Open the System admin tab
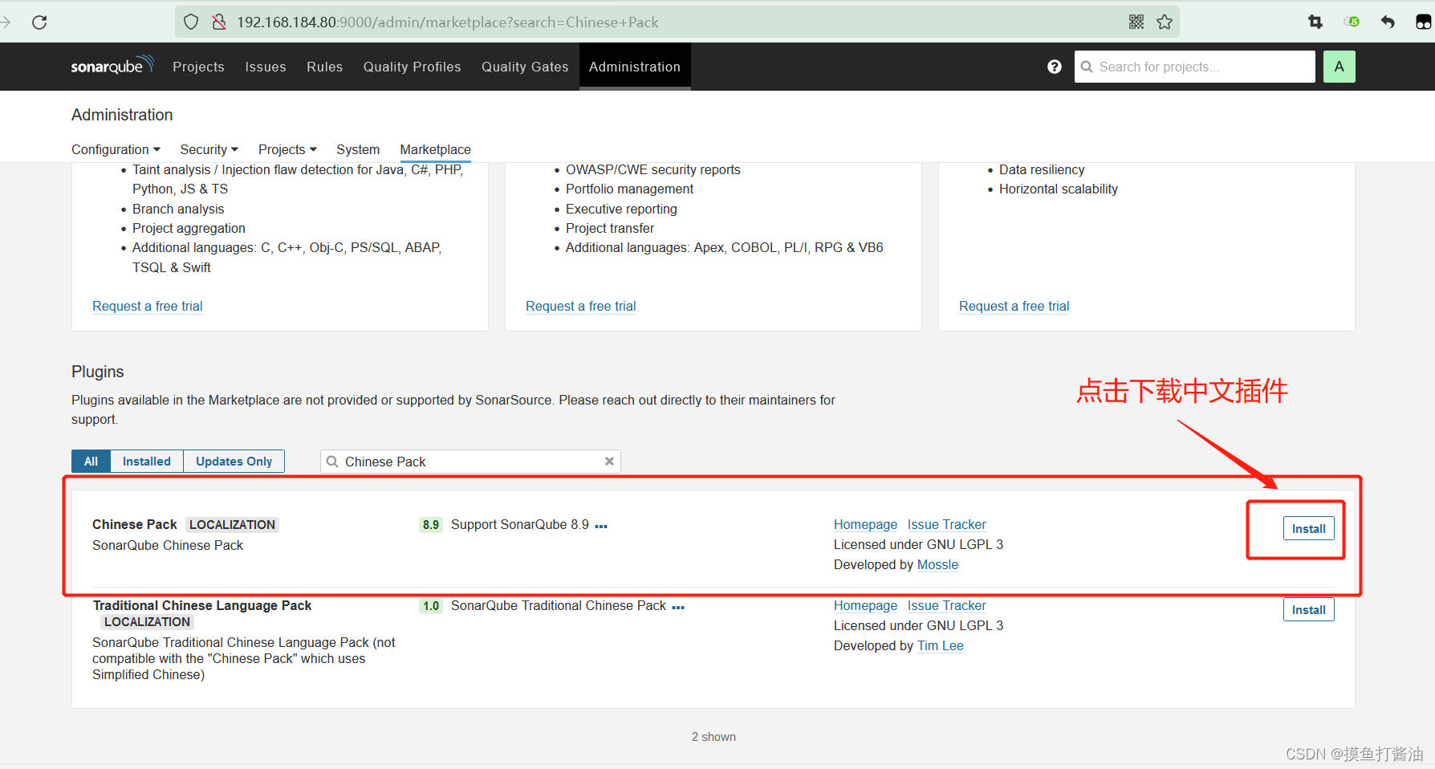Screen dimensions: 1435x769 (358, 149)
